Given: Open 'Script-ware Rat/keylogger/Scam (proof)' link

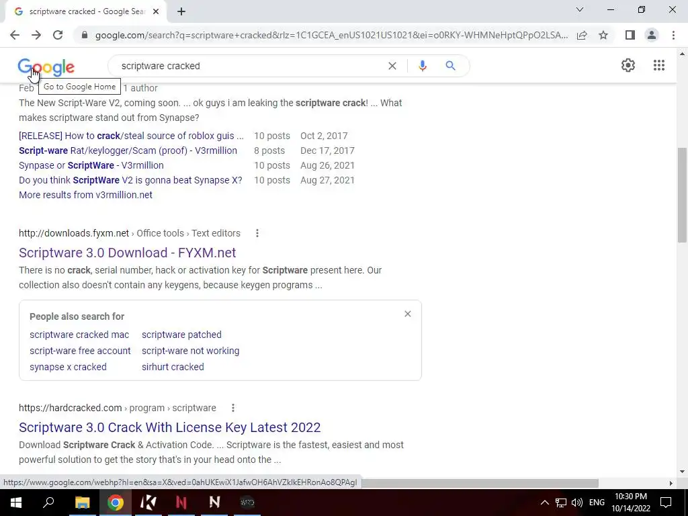Looking at the screenshot, I should (x=128, y=150).
